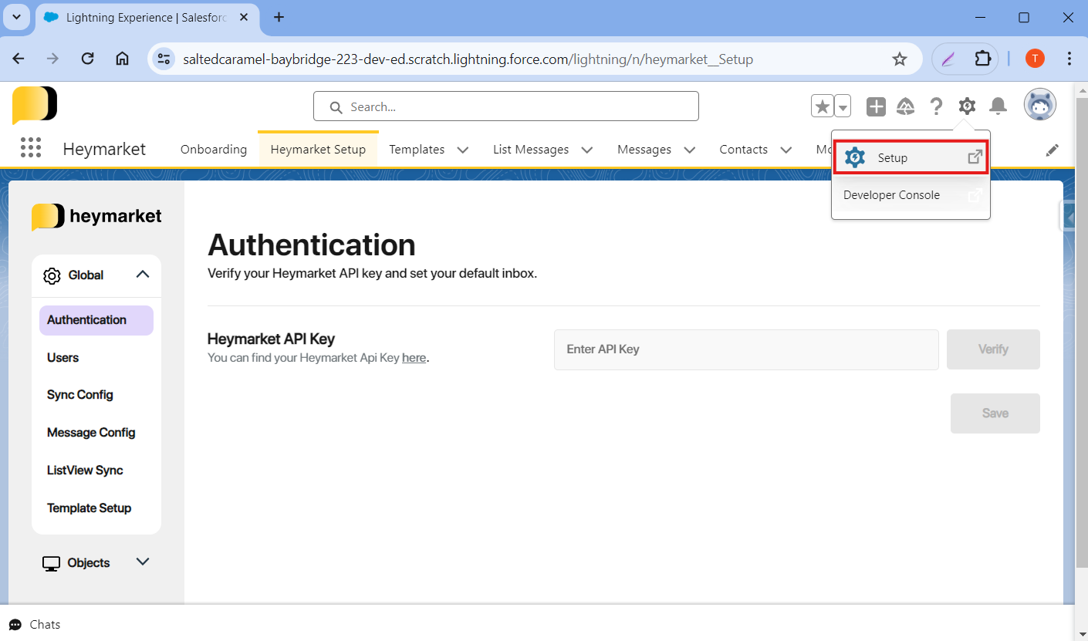
Task: Open the Salesforce Help question mark
Action: tap(936, 106)
